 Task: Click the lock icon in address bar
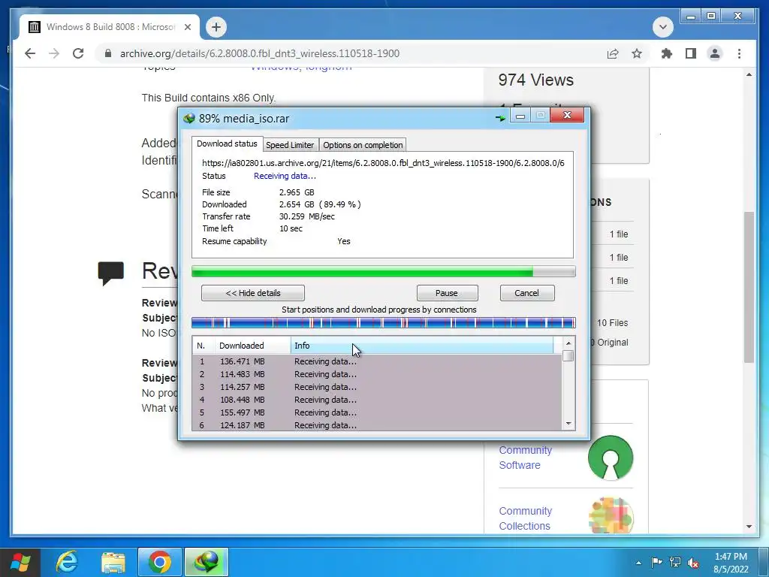108,53
